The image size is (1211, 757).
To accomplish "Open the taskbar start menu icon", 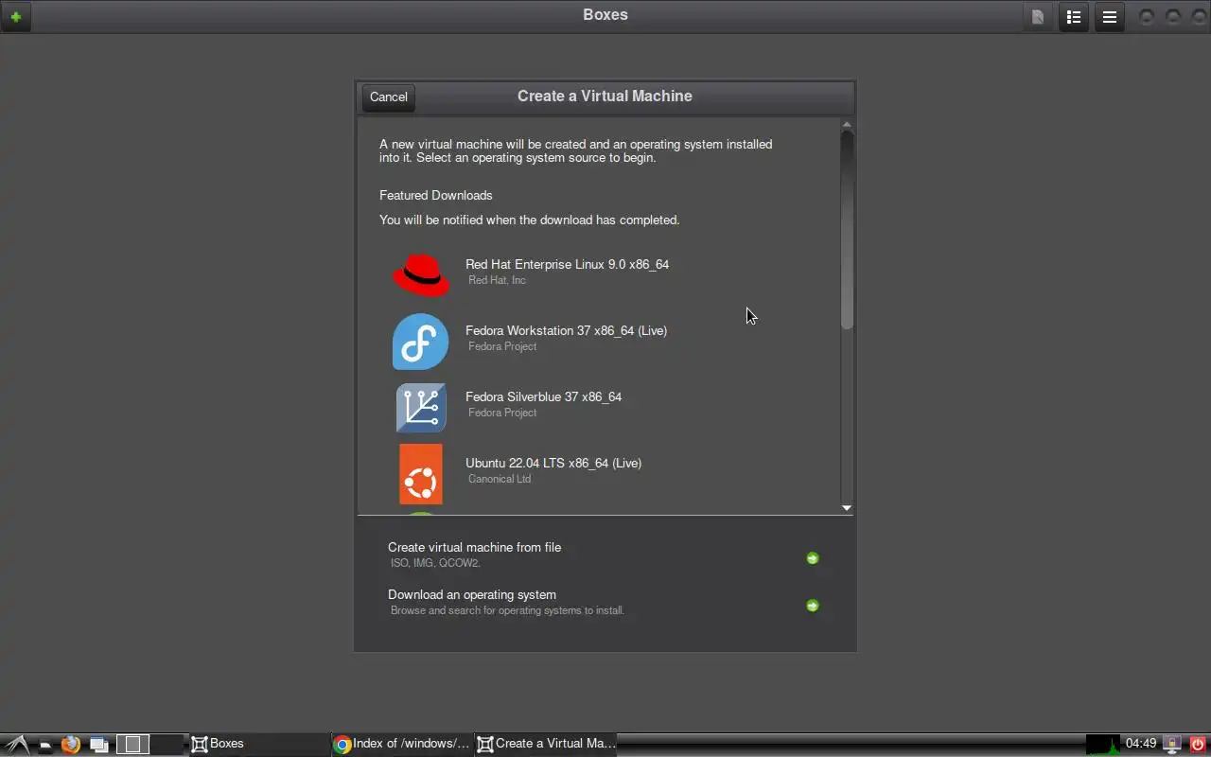I will (x=17, y=744).
